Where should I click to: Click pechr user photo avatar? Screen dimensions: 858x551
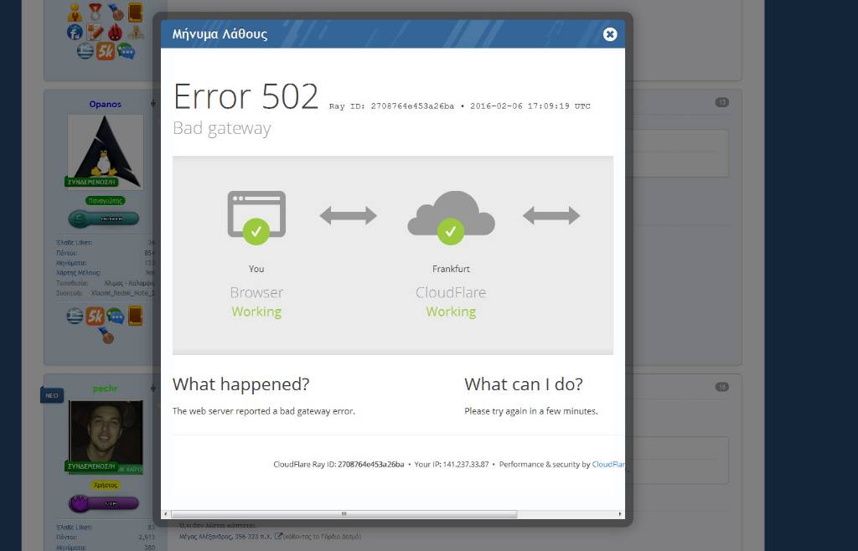click(106, 435)
